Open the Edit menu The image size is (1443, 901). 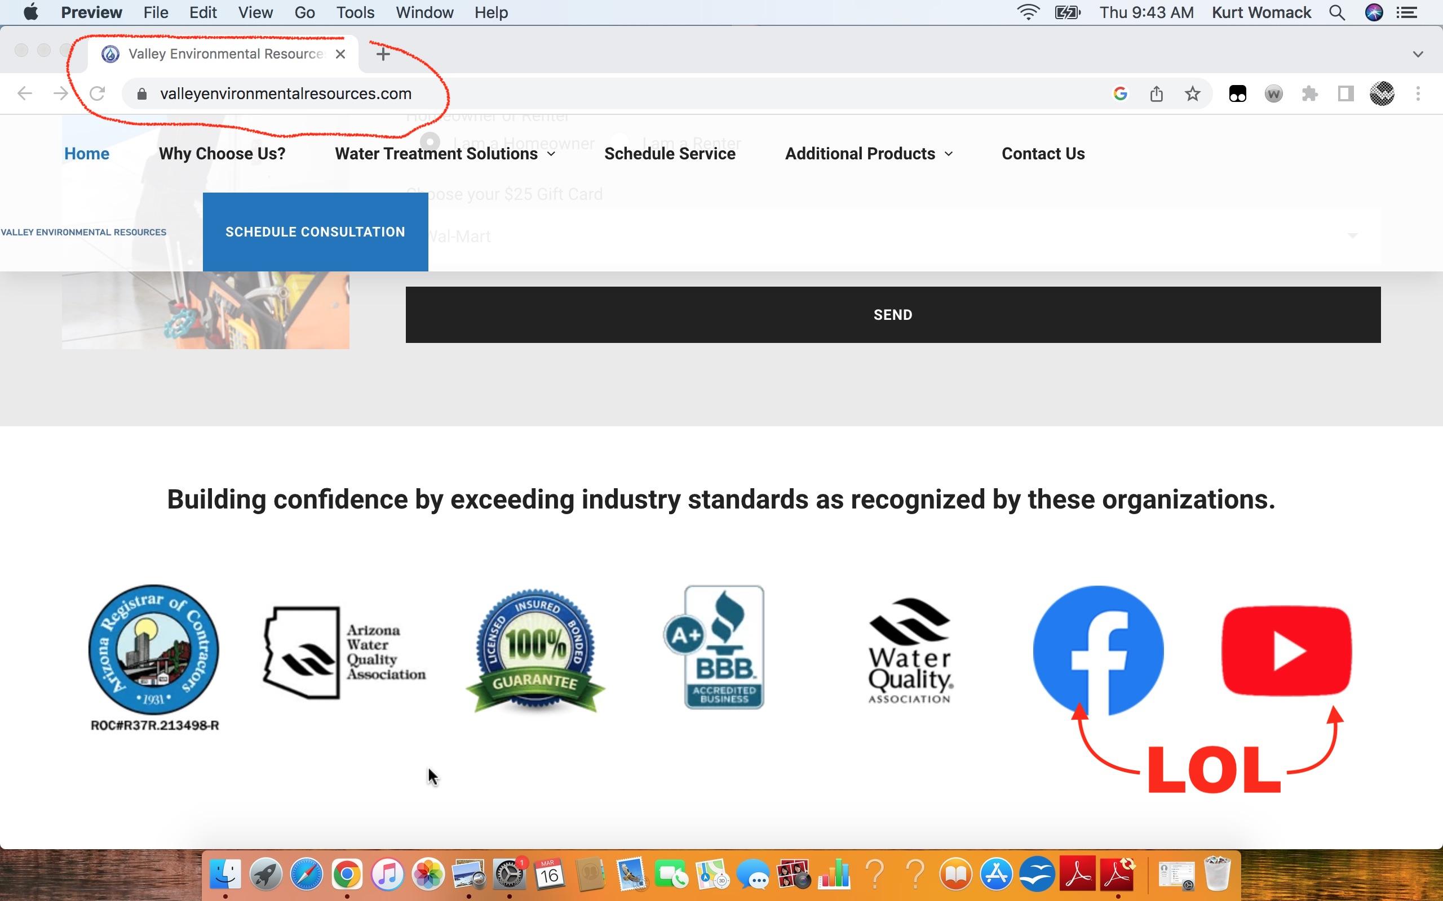pos(203,12)
